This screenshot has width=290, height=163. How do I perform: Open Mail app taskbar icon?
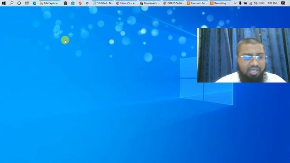point(72,3)
